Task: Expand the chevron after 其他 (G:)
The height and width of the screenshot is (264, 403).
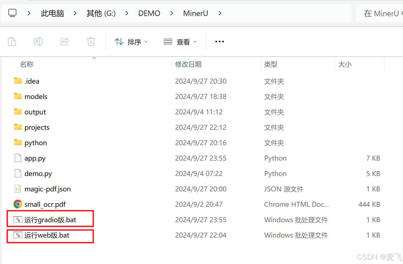Action: pyautogui.click(x=127, y=13)
